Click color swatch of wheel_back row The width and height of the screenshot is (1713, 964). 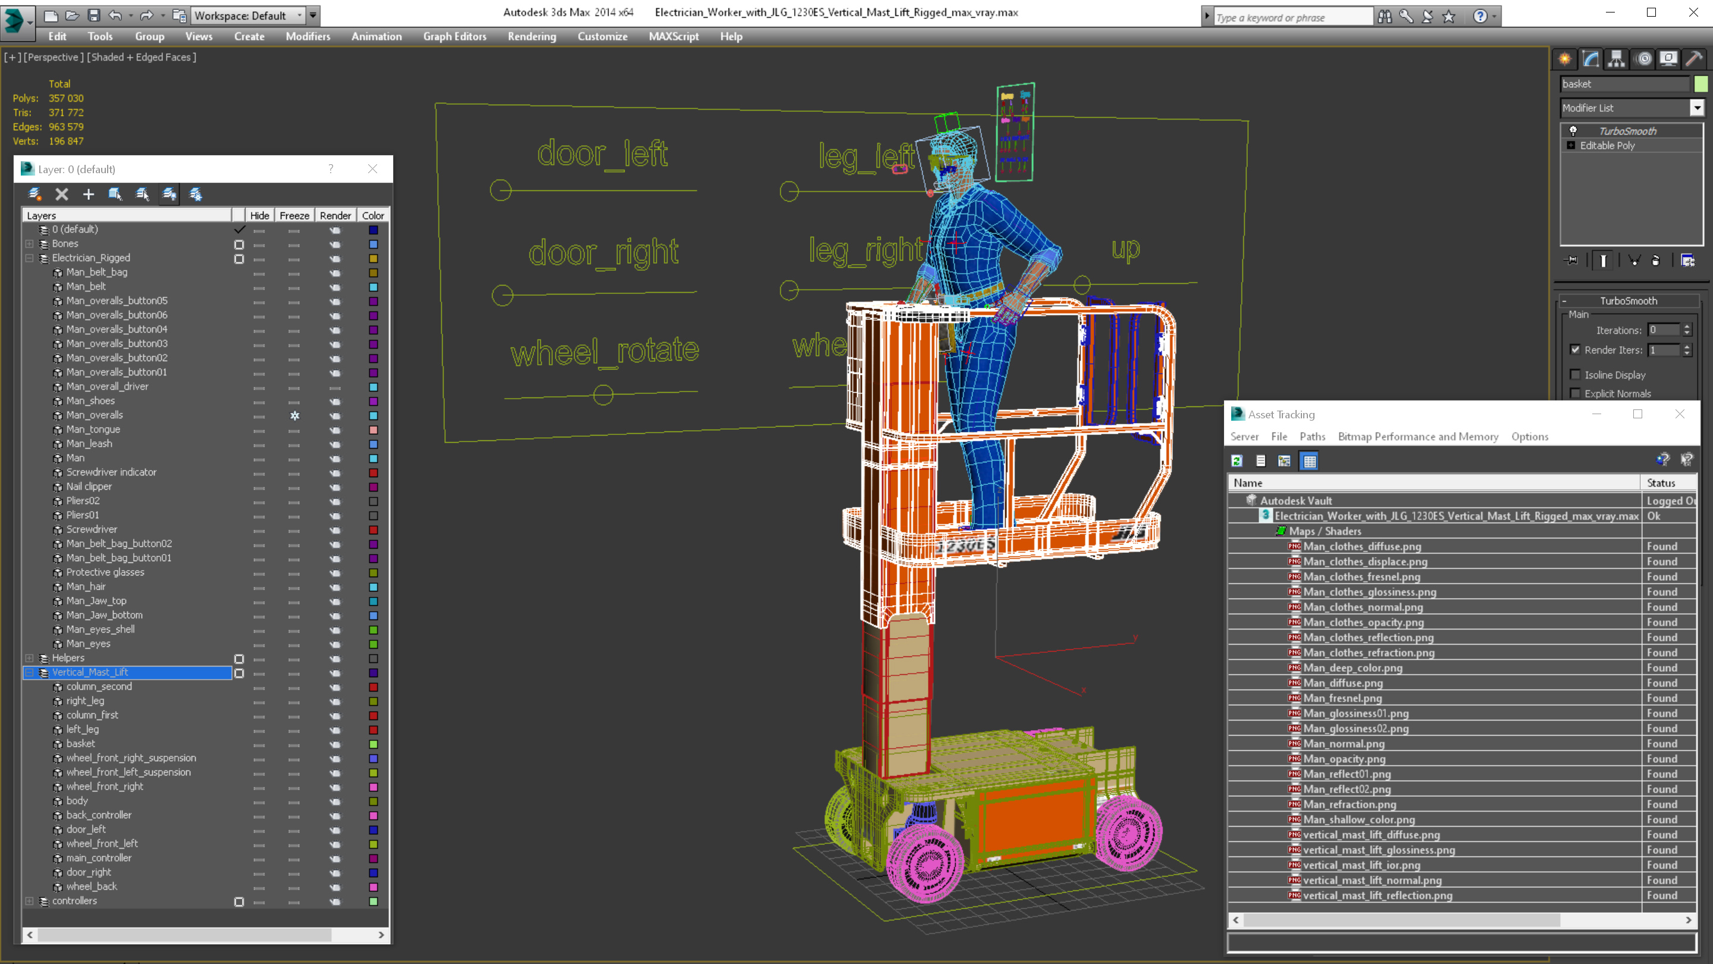pos(374,887)
